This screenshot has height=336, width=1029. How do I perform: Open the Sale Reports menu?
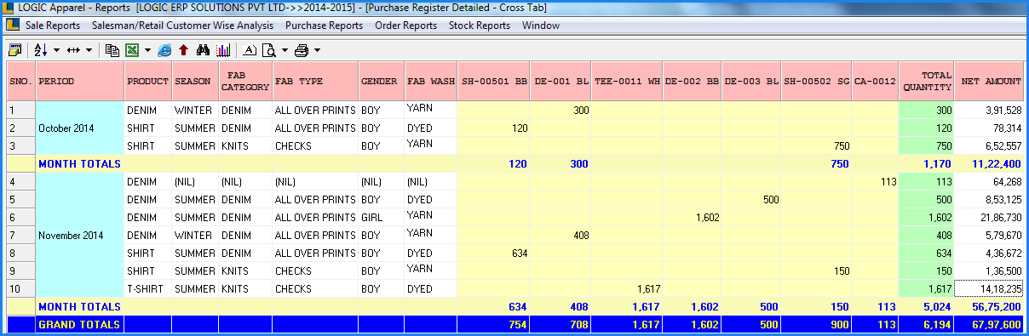53,26
